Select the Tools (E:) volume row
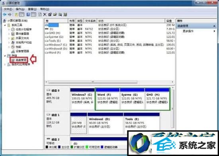Image resolution: width=219 pixels, height=156 pixels. tap(110, 41)
